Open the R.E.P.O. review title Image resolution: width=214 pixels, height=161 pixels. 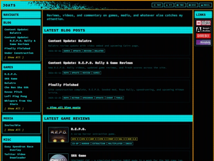[x=78, y=129]
